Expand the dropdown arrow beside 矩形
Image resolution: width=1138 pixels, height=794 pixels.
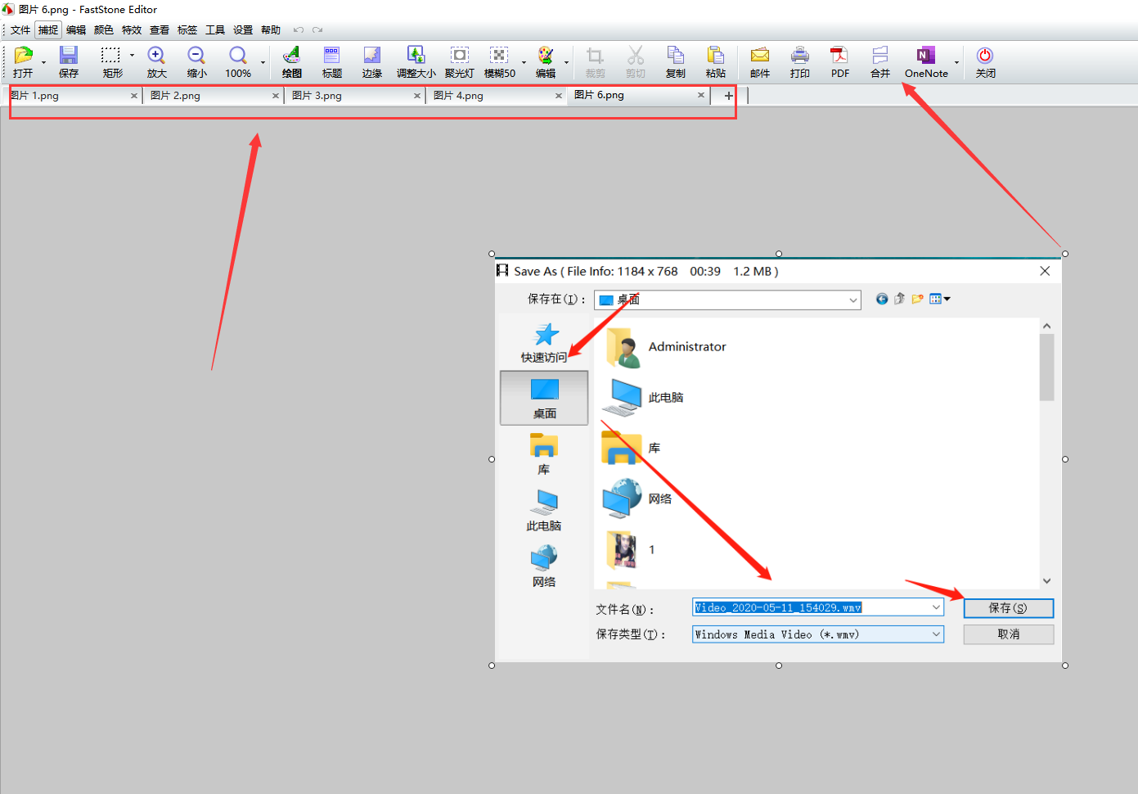(132, 56)
